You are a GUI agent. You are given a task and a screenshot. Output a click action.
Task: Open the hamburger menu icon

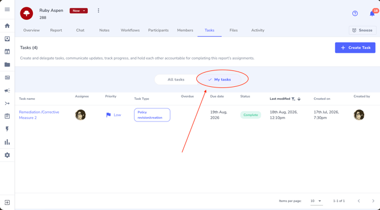point(7,10)
